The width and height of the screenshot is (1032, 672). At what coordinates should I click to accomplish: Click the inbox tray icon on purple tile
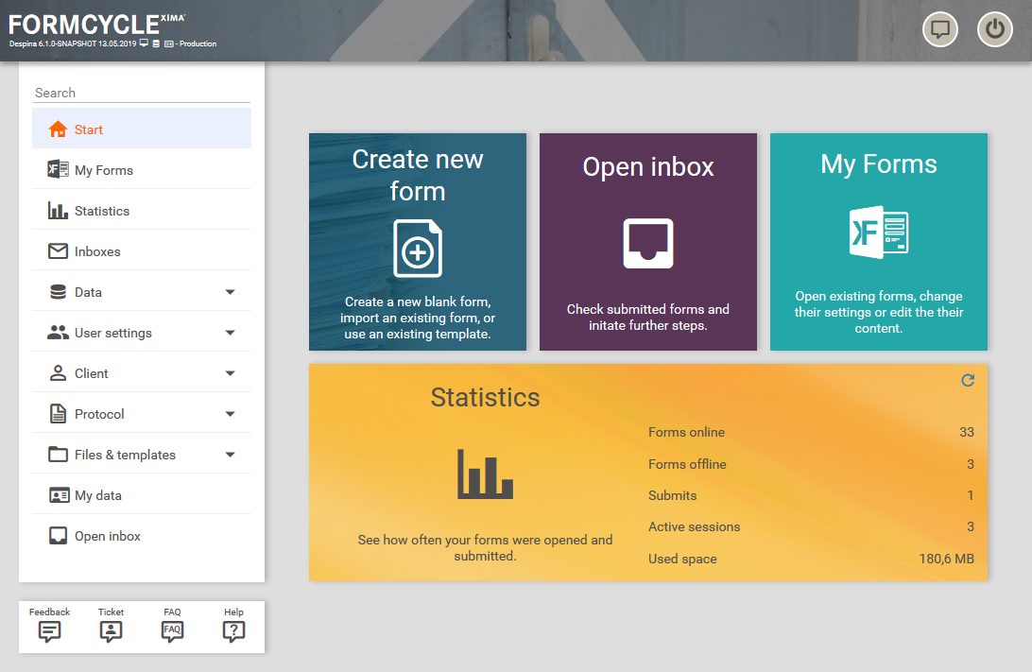[x=648, y=244]
